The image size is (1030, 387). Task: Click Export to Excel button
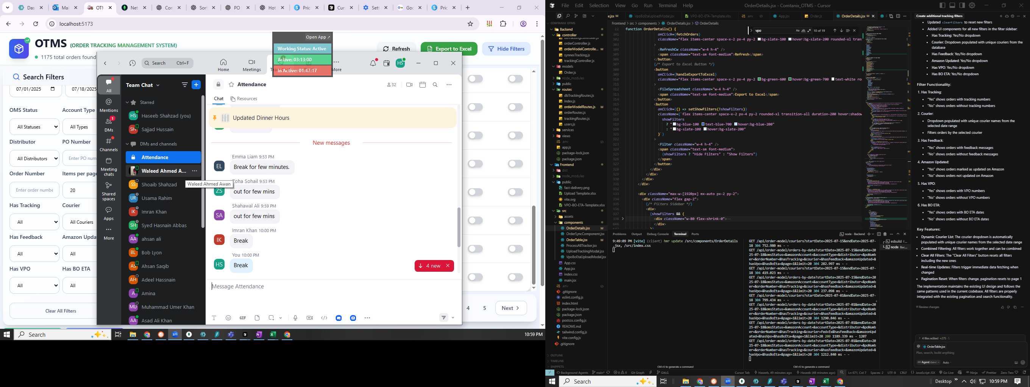[449, 49]
